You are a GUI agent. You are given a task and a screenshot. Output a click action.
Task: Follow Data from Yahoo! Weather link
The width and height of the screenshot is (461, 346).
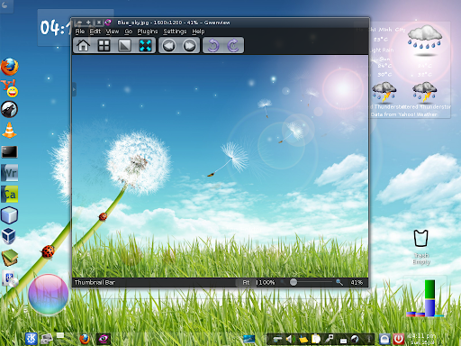404,114
